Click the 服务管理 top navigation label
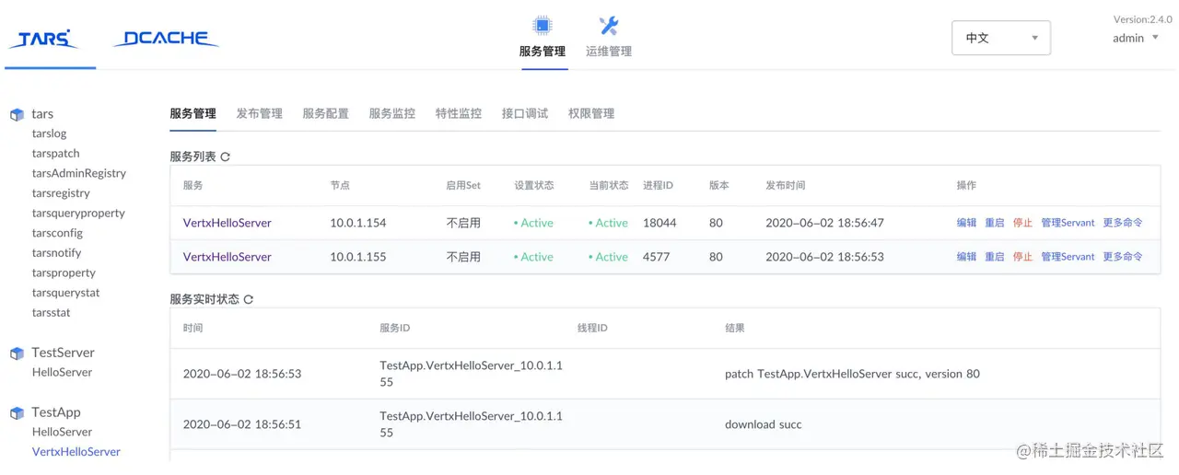Screen dimensions: 1179x475 coord(543,52)
